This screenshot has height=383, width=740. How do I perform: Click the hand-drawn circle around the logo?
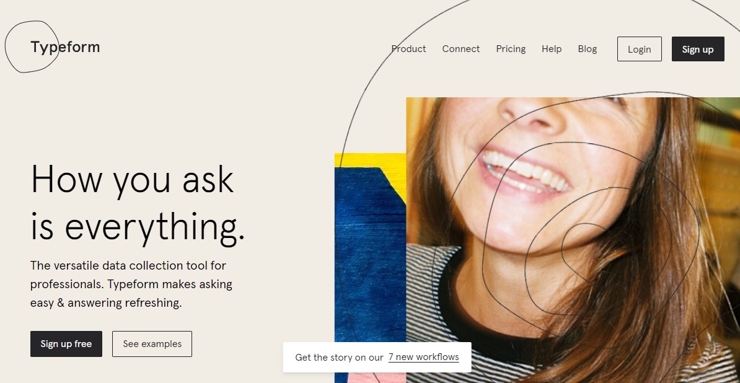point(32,46)
